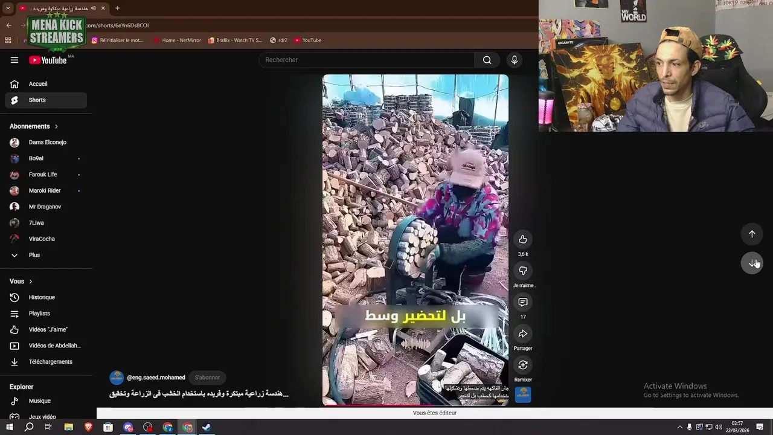Image resolution: width=773 pixels, height=435 pixels.
Task: Expand Plus to show more subscriptions
Action: 46,255
